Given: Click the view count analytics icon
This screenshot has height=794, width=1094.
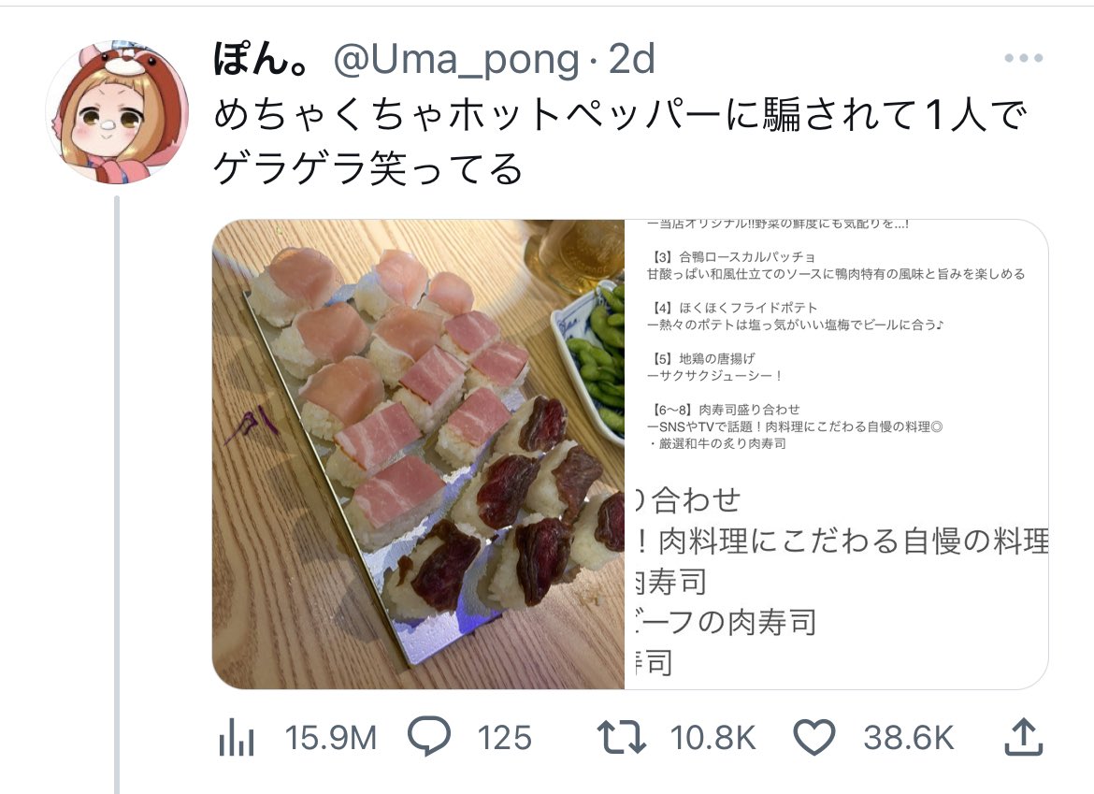Looking at the screenshot, I should pyautogui.click(x=237, y=738).
